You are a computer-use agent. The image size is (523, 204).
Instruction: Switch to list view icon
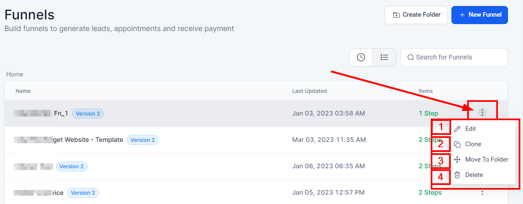pos(384,57)
